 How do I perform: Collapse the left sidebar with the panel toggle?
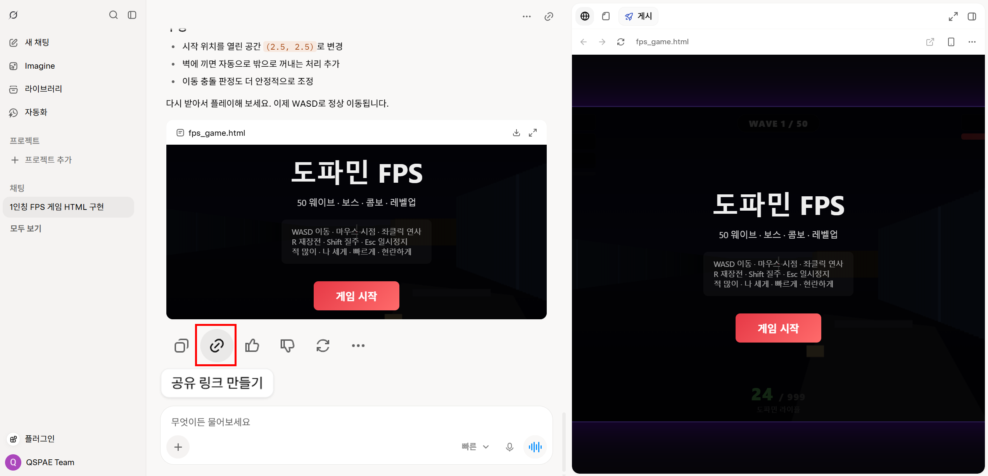[x=132, y=15]
